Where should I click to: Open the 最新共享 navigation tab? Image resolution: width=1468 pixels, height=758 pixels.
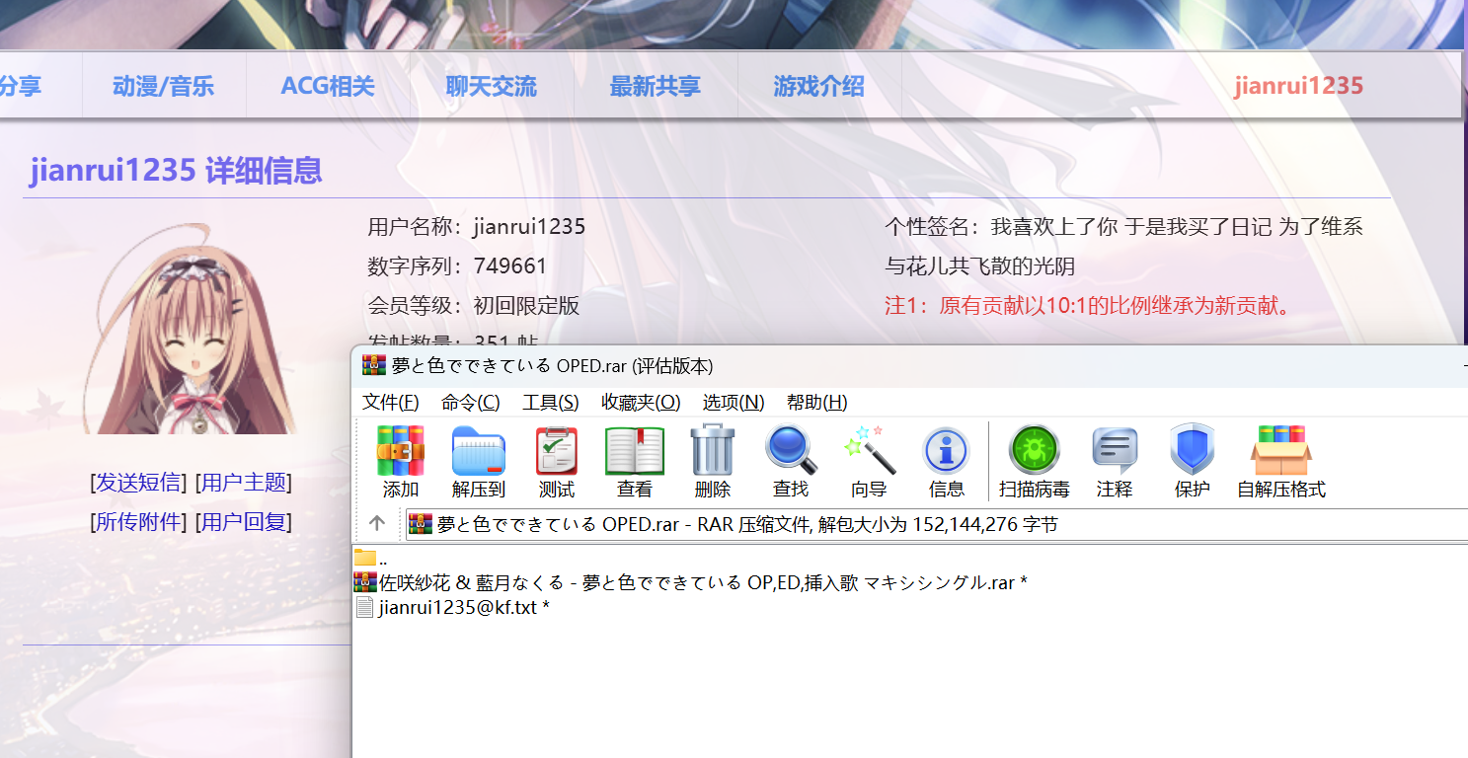[x=655, y=86]
